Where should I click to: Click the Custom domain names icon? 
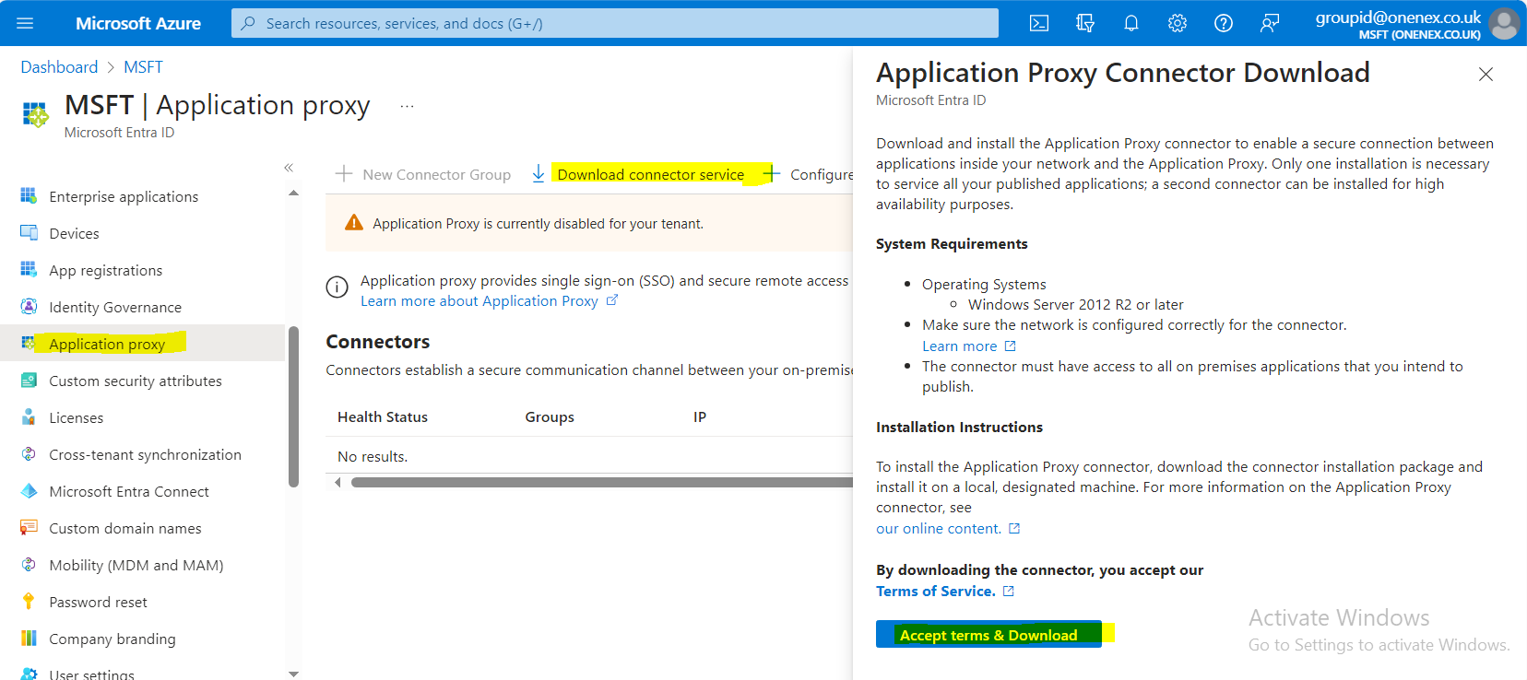(x=29, y=528)
